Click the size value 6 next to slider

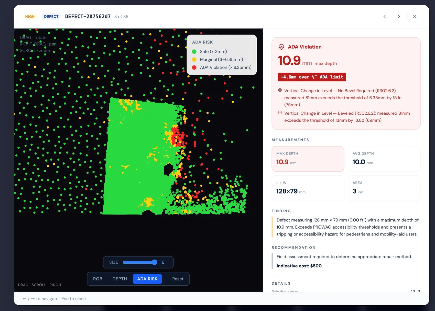pos(163,262)
